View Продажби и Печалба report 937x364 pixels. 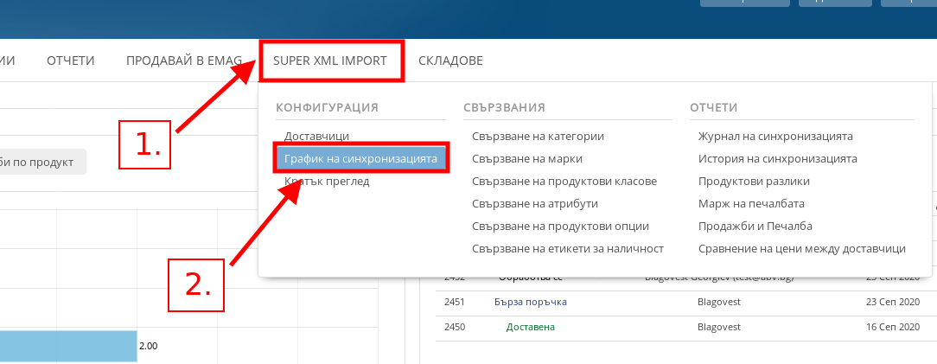point(755,227)
